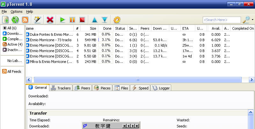The height and width of the screenshot is (129, 255).
Task: Click the horizontal scrollbar thumb
Action: [138, 80]
